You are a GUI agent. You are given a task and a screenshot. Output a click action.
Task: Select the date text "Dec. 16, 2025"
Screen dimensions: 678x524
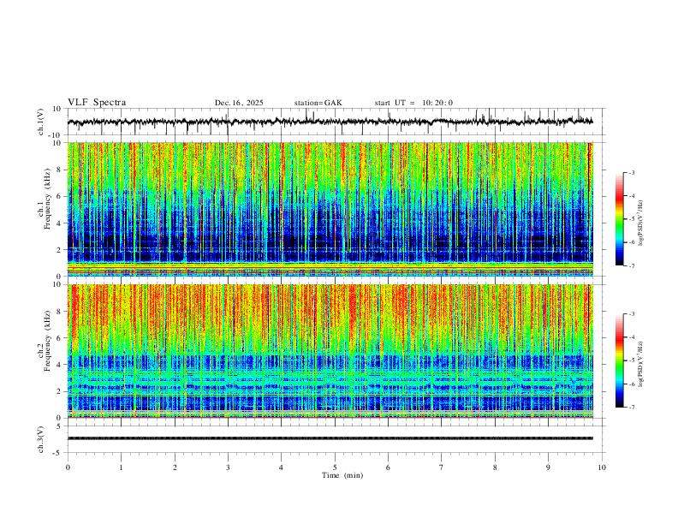(239, 103)
